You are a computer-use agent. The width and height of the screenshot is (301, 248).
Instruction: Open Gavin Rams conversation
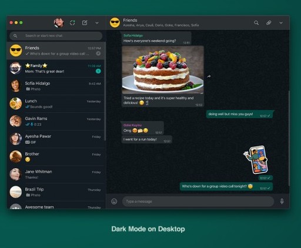click(x=56, y=121)
